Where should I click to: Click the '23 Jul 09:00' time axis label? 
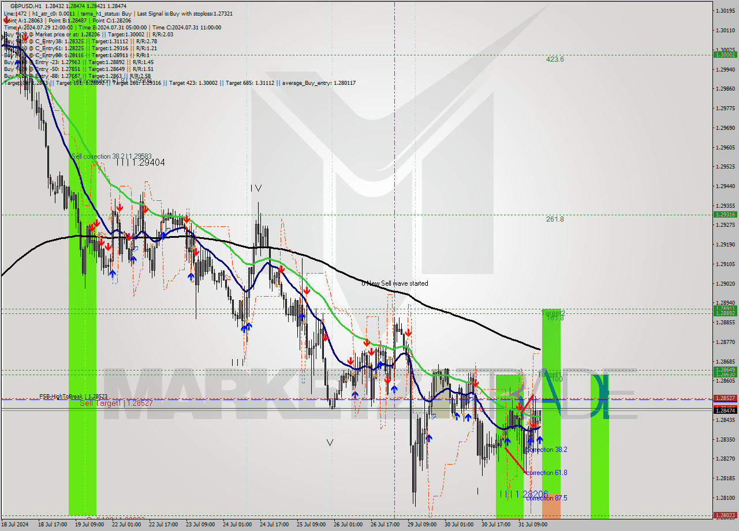pyautogui.click(x=200, y=525)
